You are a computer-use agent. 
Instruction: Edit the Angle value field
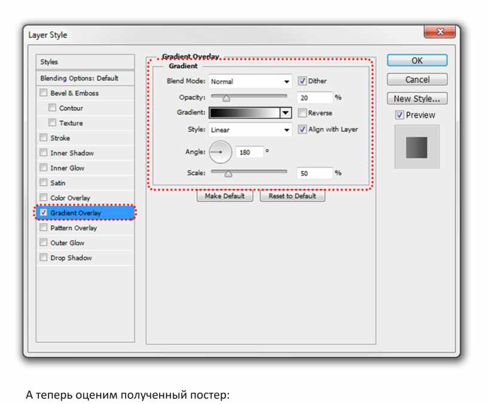click(x=249, y=152)
